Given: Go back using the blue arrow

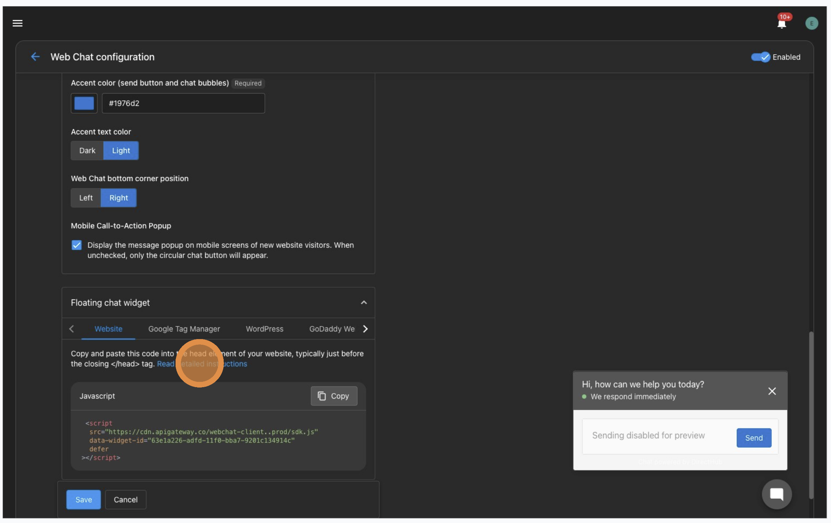Looking at the screenshot, I should (35, 57).
